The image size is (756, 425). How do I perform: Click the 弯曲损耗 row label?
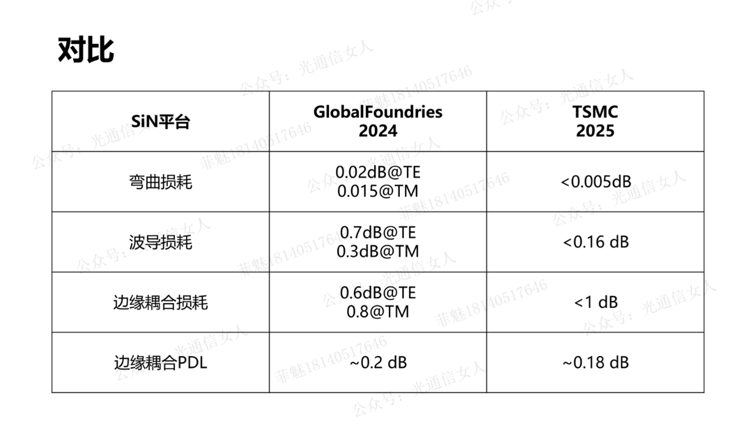tap(160, 182)
